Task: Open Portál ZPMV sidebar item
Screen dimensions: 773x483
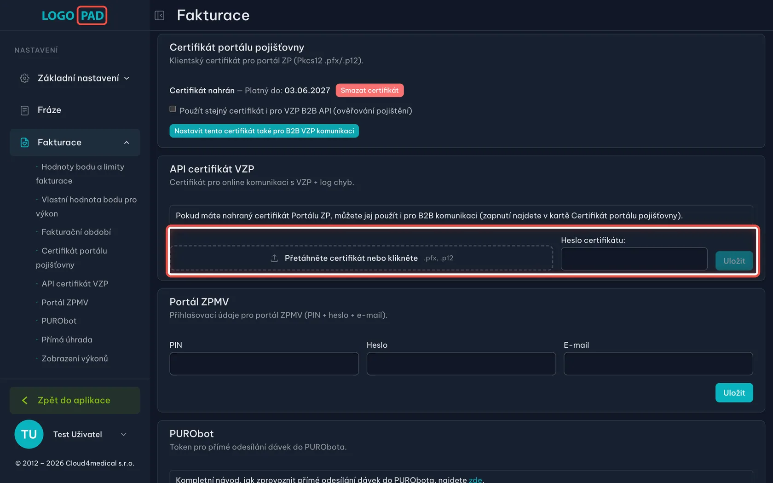Action: (x=65, y=302)
